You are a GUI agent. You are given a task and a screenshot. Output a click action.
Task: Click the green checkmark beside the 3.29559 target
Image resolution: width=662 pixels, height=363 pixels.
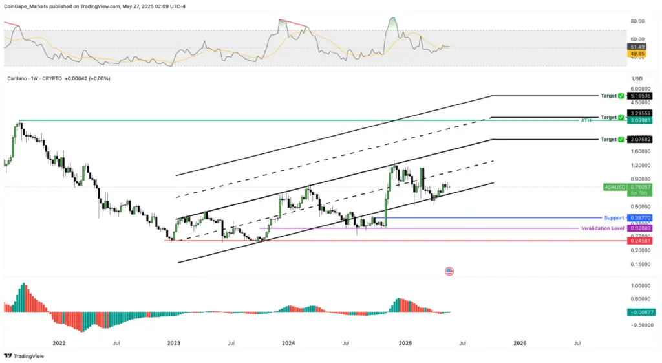coord(621,118)
